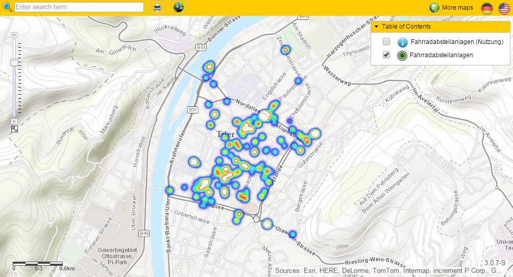Click the Fahrradabstellanlagen layer label

tap(441, 55)
